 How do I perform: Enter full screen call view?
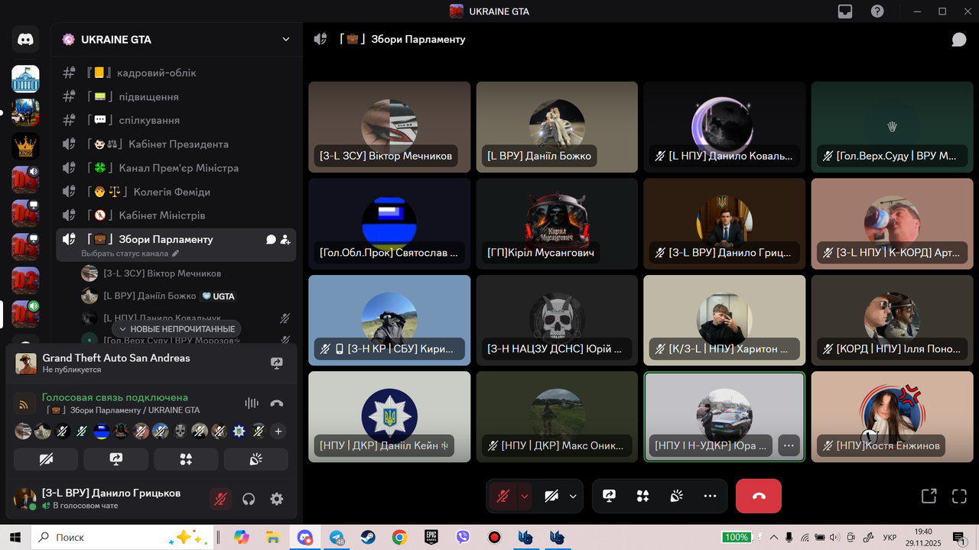pyautogui.click(x=959, y=496)
